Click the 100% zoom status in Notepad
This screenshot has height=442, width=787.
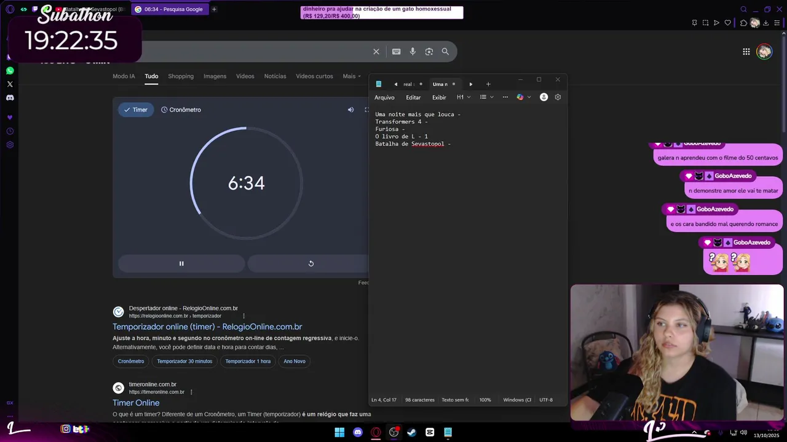485,400
